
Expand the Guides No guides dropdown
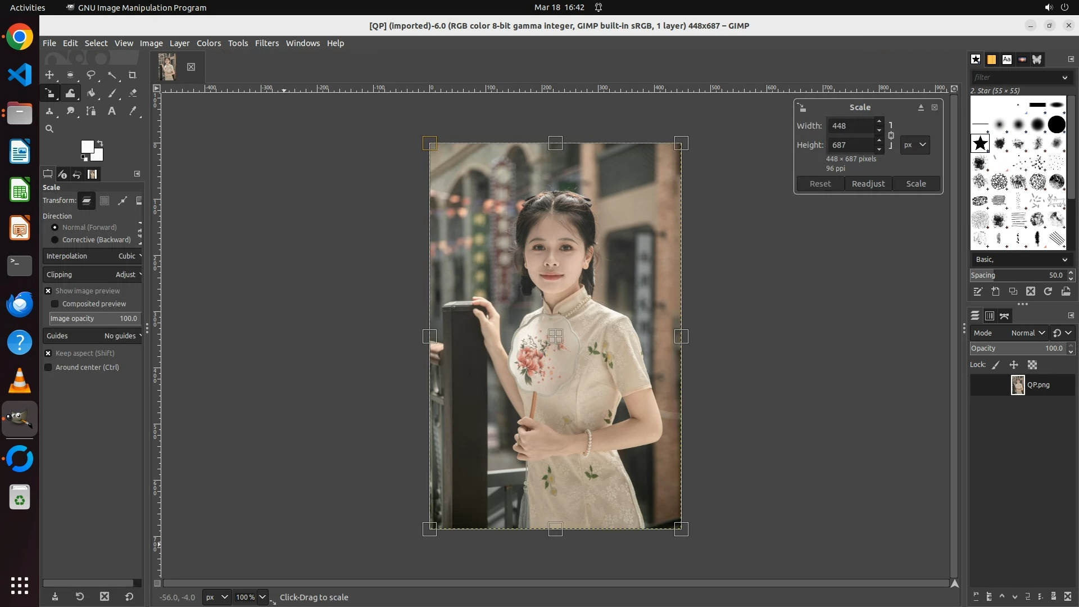(93, 336)
